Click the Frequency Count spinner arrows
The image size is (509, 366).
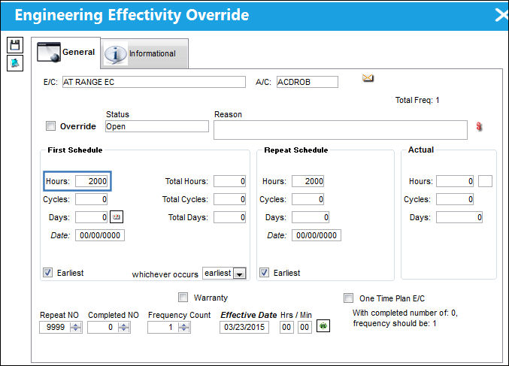click(183, 327)
